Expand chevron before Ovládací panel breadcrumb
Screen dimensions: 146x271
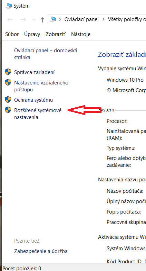60,19
